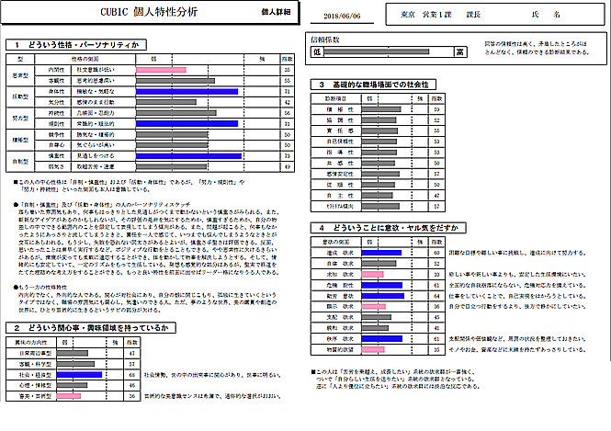Click the index value 42 in the 気分性 row
The width and height of the screenshot is (611, 431).
288,102
